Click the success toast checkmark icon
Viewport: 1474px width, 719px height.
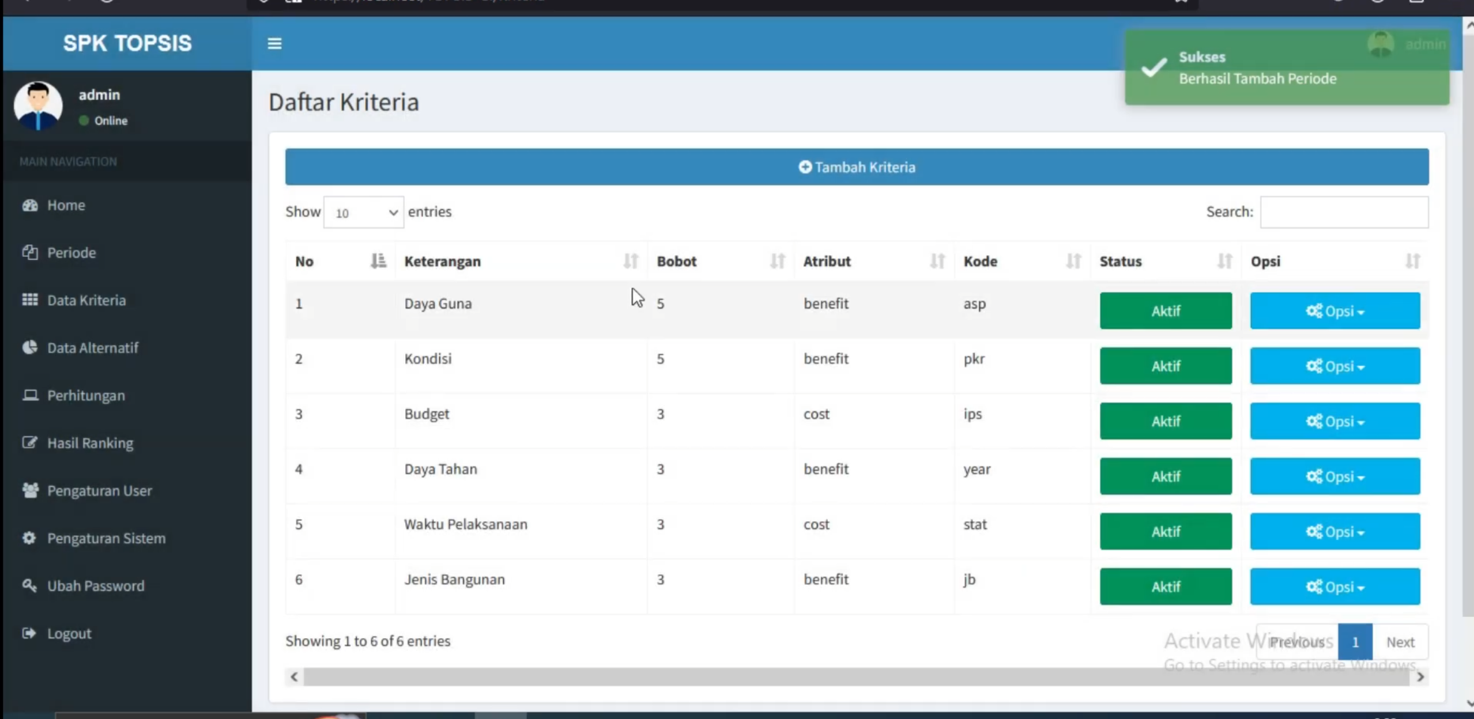1153,68
